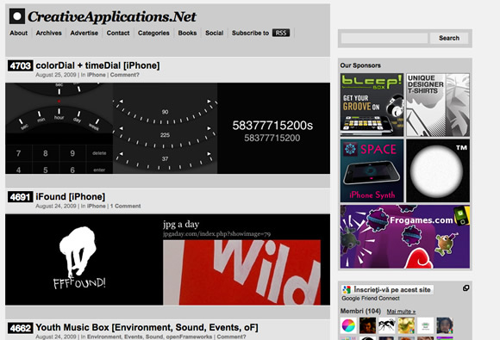
Task: Open the colorDial dial screenshots image
Action: [168, 128]
